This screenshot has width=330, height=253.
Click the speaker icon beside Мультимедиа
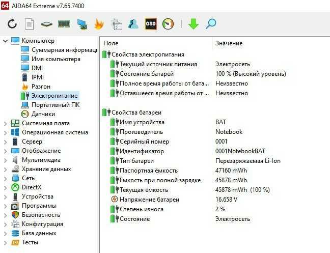pyautogui.click(x=15, y=160)
